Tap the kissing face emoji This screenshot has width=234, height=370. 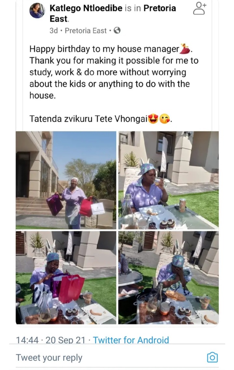tap(164, 119)
